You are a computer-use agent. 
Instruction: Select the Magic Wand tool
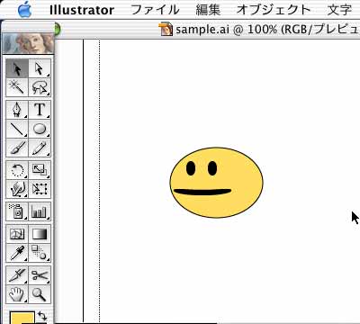17,87
